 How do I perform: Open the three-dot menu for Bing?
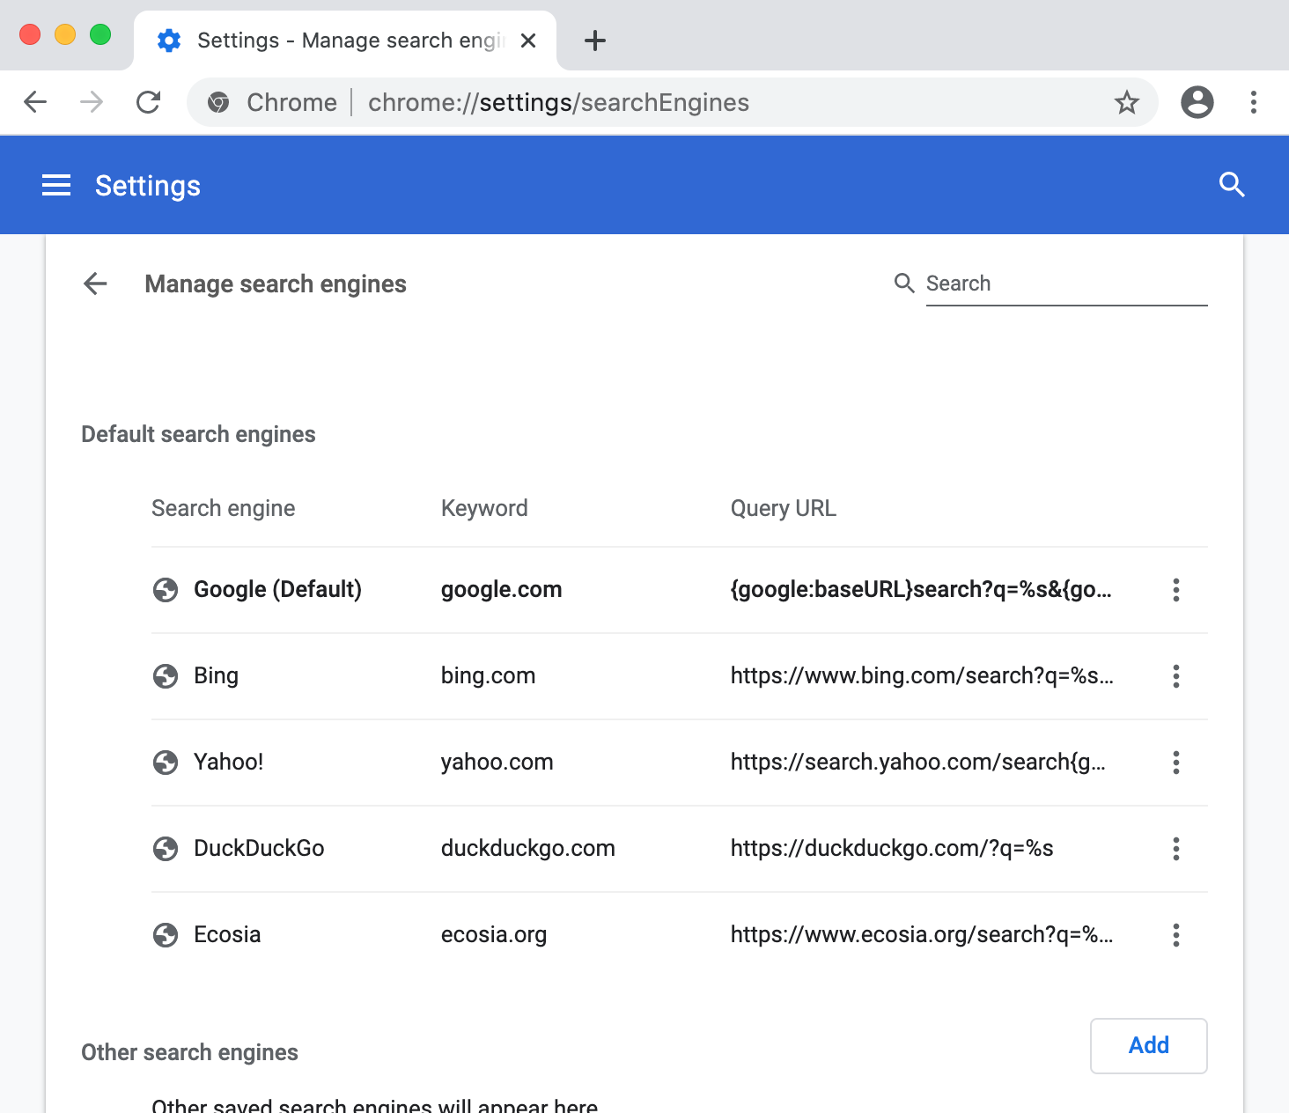pyautogui.click(x=1175, y=676)
